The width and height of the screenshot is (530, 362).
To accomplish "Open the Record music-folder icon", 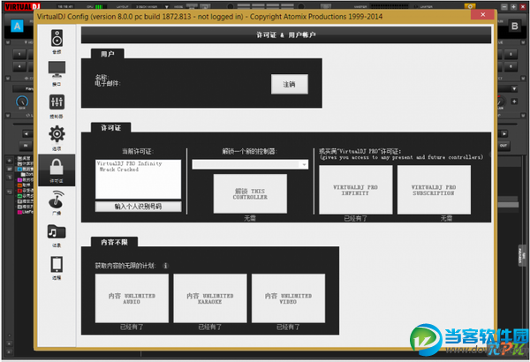I will [57, 232].
